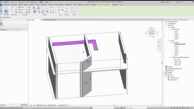The width and height of the screenshot is (194, 109).
Task: Open the Cope dropdown arrow
Action: point(25,8)
